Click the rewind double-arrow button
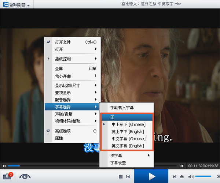The image size is (220, 183). 4,166
